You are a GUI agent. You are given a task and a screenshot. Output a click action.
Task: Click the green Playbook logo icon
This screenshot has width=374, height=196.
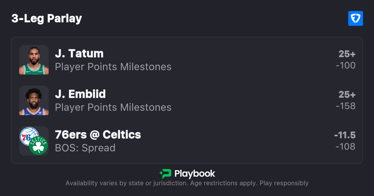tap(165, 174)
